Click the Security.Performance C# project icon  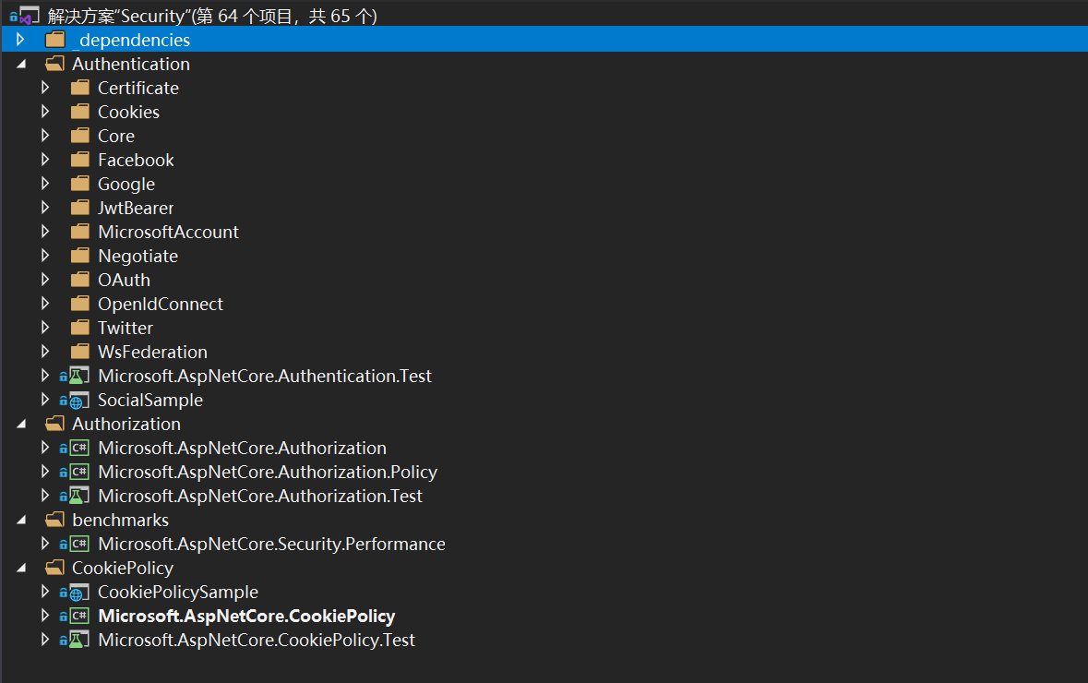click(x=79, y=545)
